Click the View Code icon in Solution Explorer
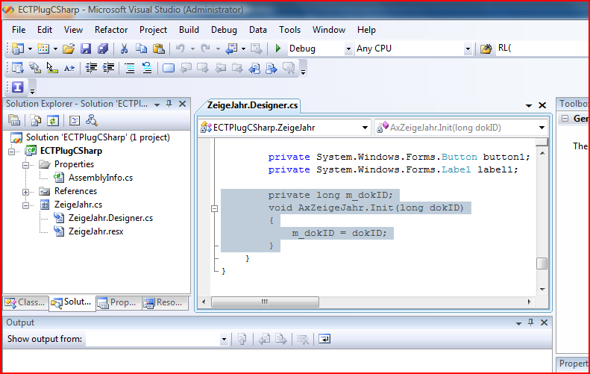 75,120
